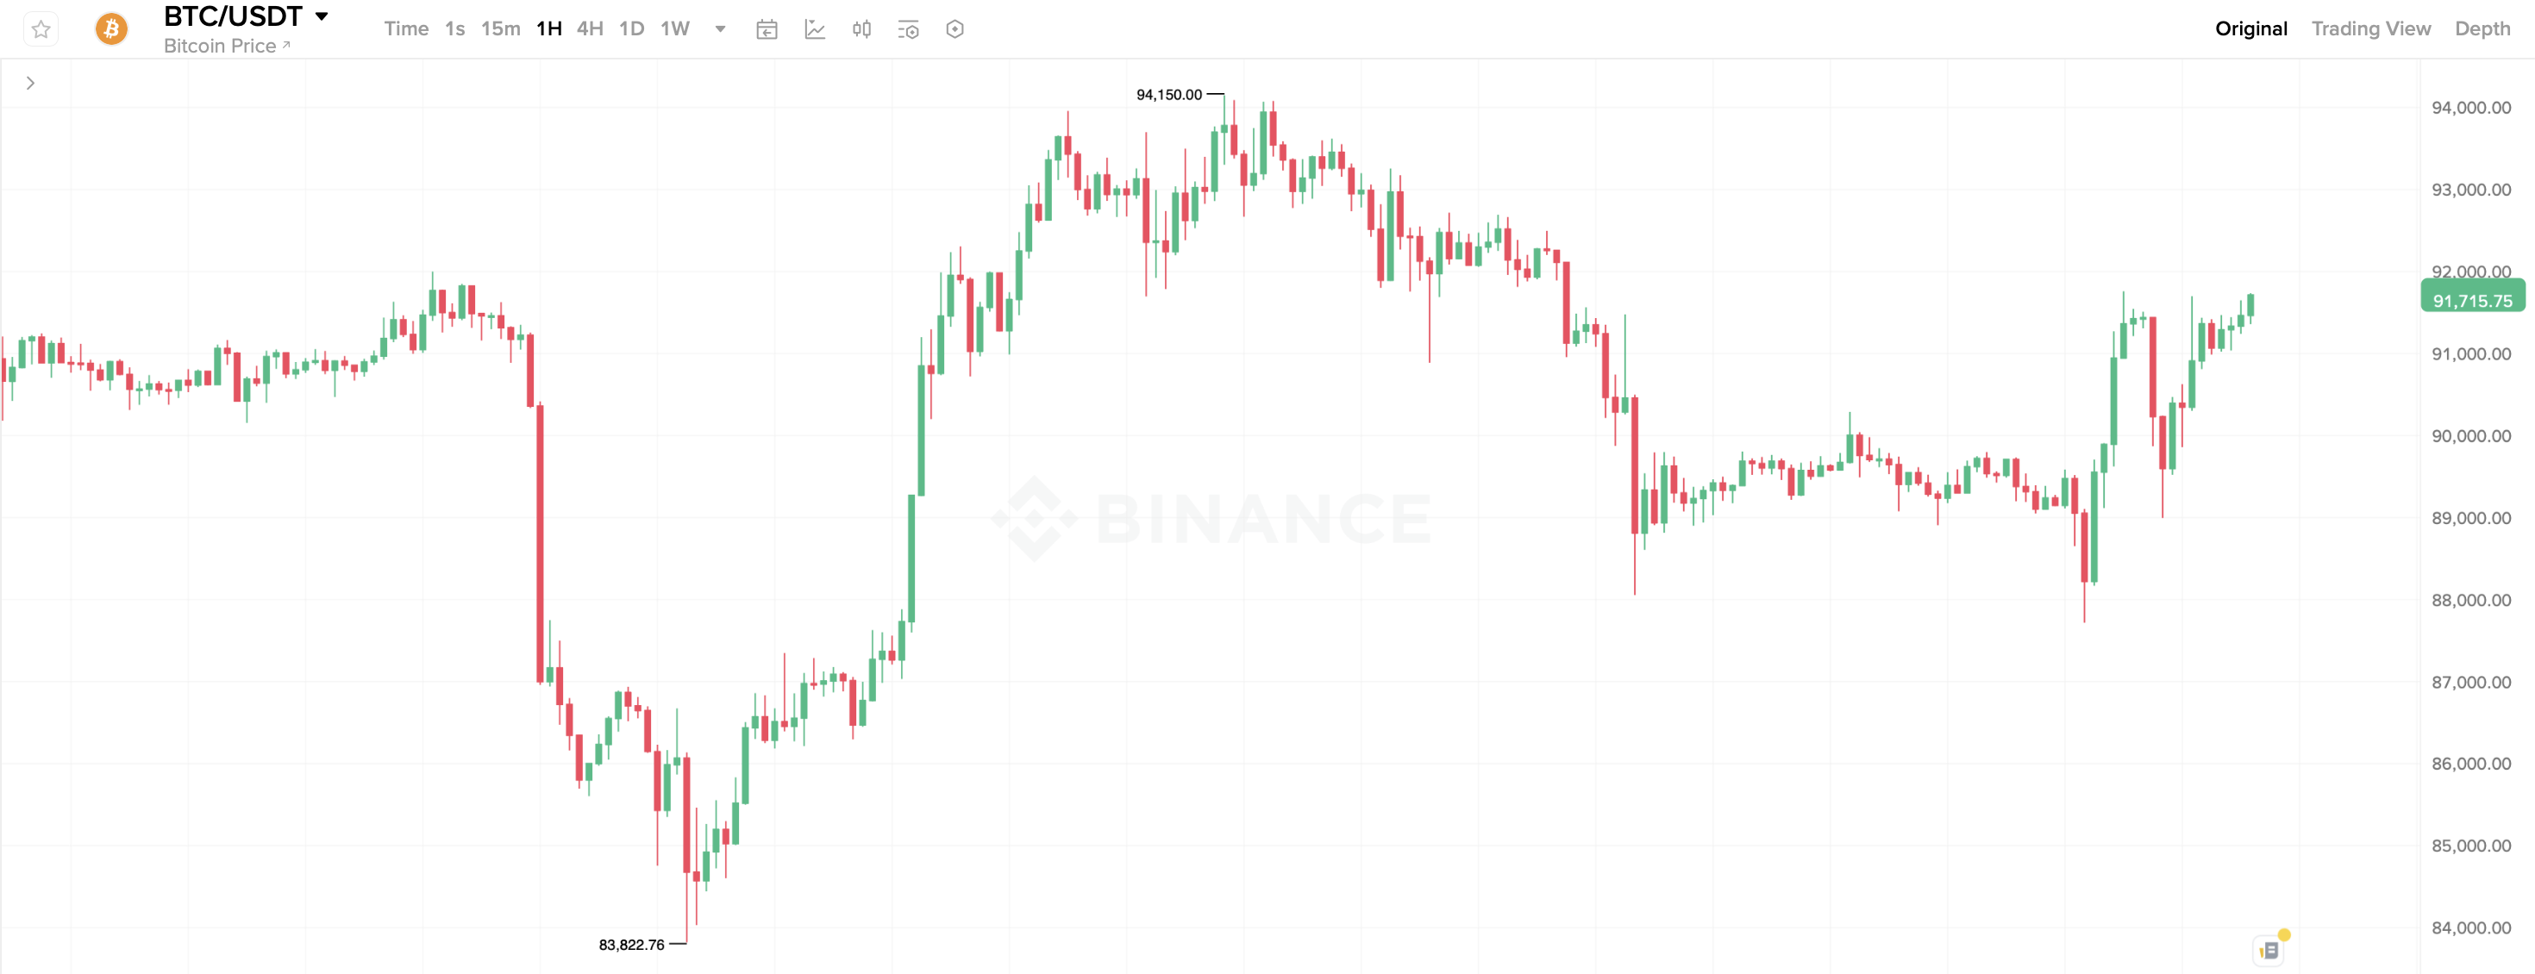The width and height of the screenshot is (2535, 974).
Task: Switch chart to Time line view
Action: tap(405, 28)
